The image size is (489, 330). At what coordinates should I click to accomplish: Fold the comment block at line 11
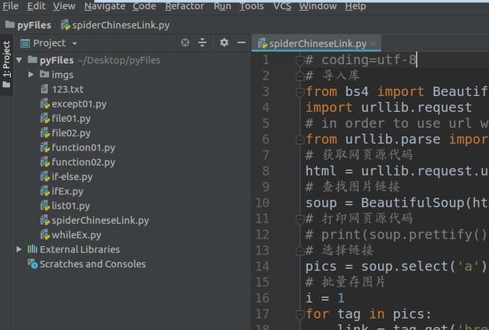pyautogui.click(x=300, y=219)
